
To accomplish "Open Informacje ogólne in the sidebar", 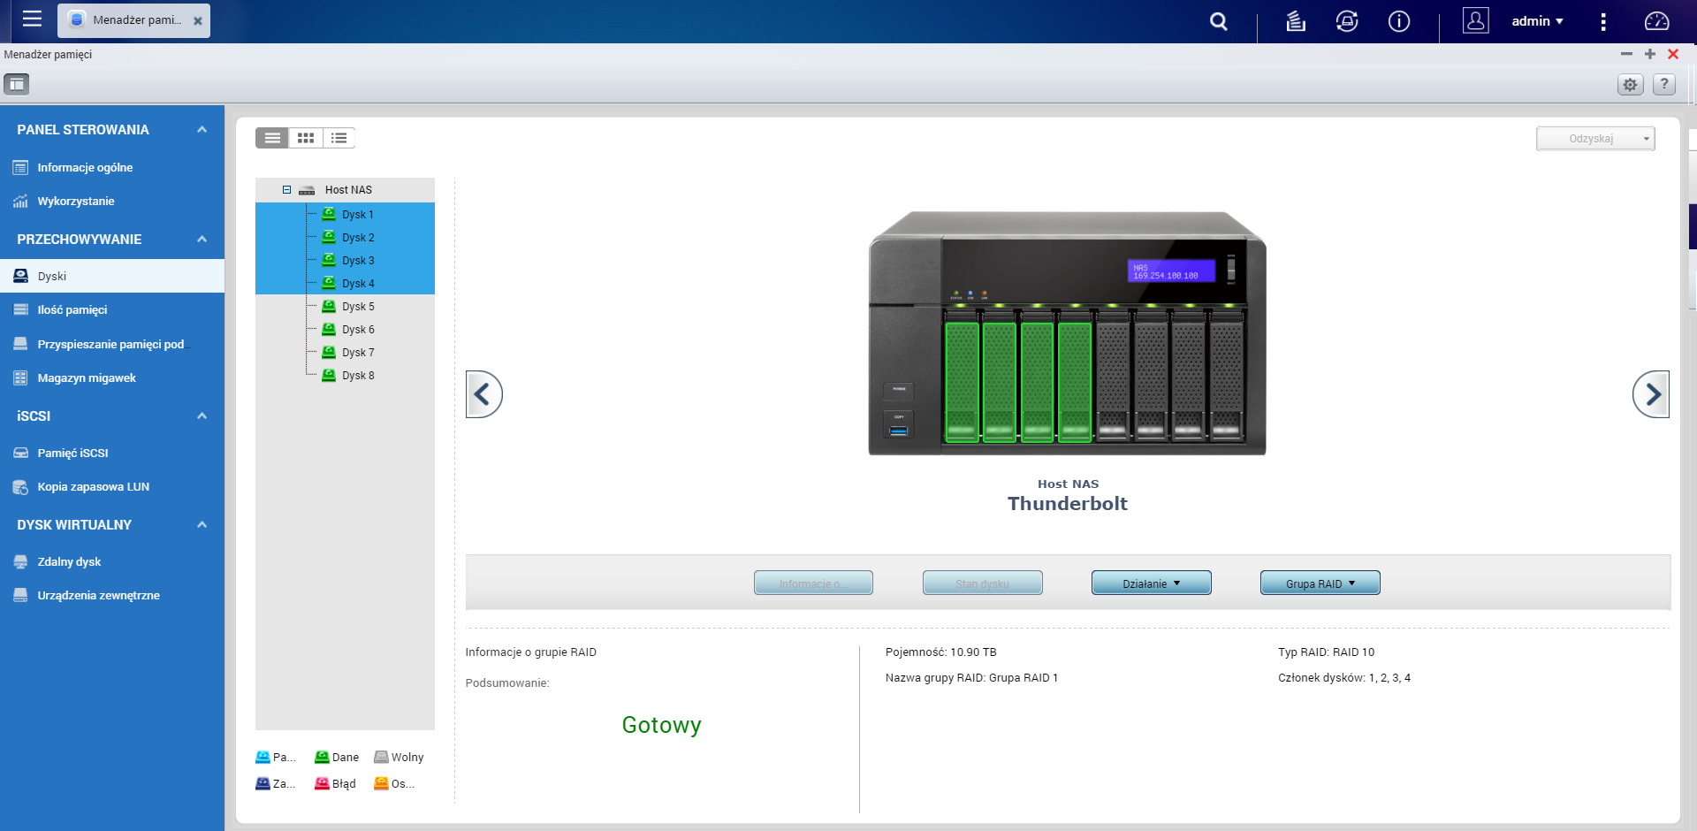I will click(x=112, y=168).
